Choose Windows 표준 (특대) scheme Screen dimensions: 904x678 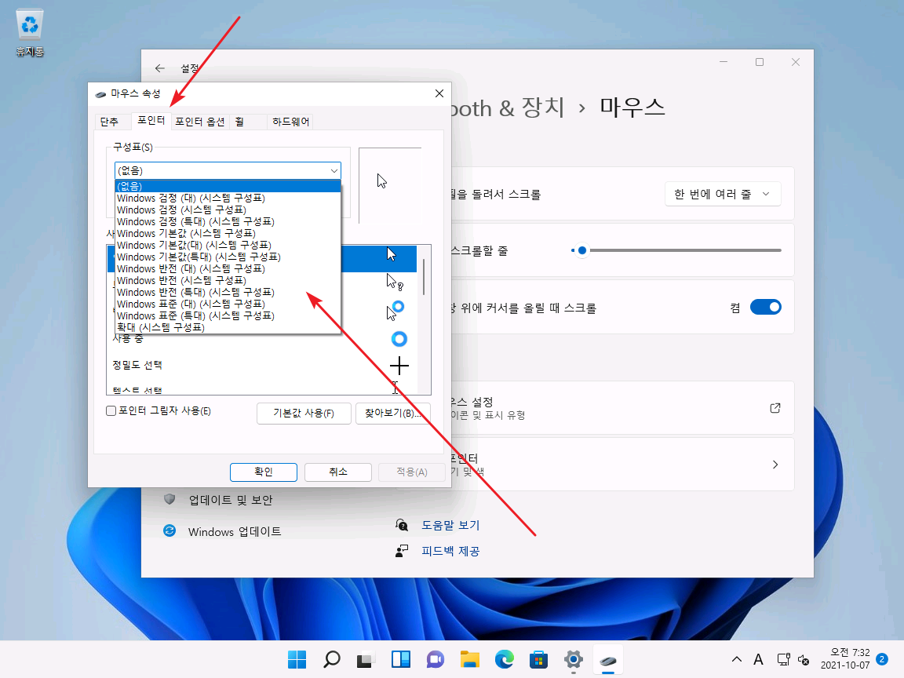point(228,316)
